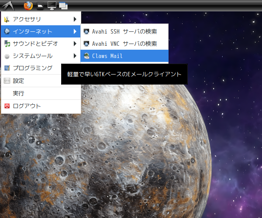Click the Avahi SSH entry icon
This screenshot has width=262, height=218.
point(86,31)
